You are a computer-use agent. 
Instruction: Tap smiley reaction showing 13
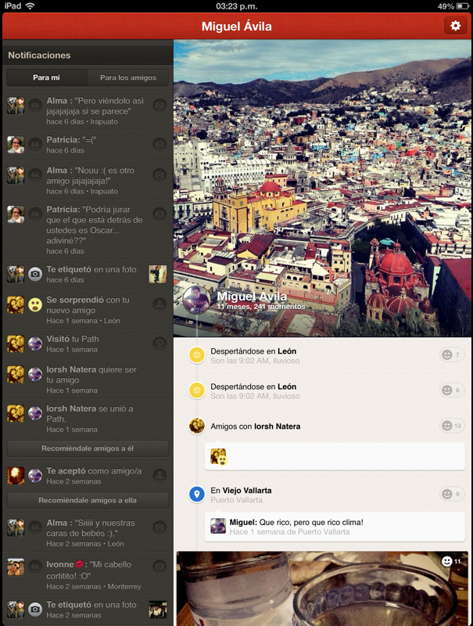[452, 426]
